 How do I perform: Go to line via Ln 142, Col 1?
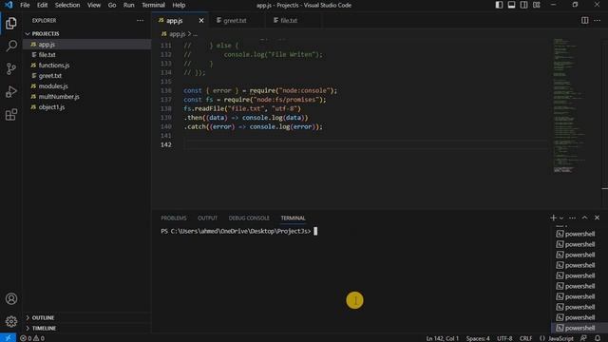tap(443, 338)
